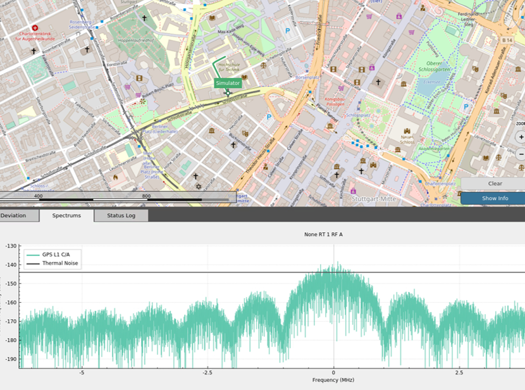
Task: Open the Status Log tab
Action: 121,215
